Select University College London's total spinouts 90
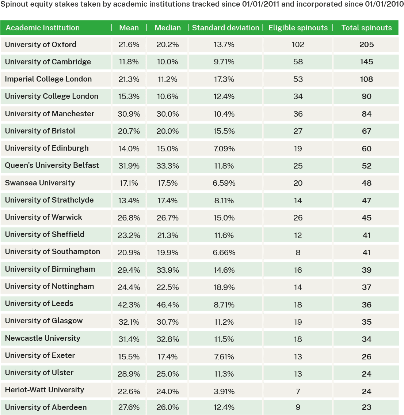404x415 pixels. click(x=366, y=96)
